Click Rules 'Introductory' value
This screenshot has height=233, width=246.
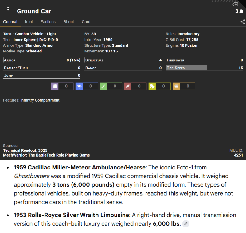189,34
